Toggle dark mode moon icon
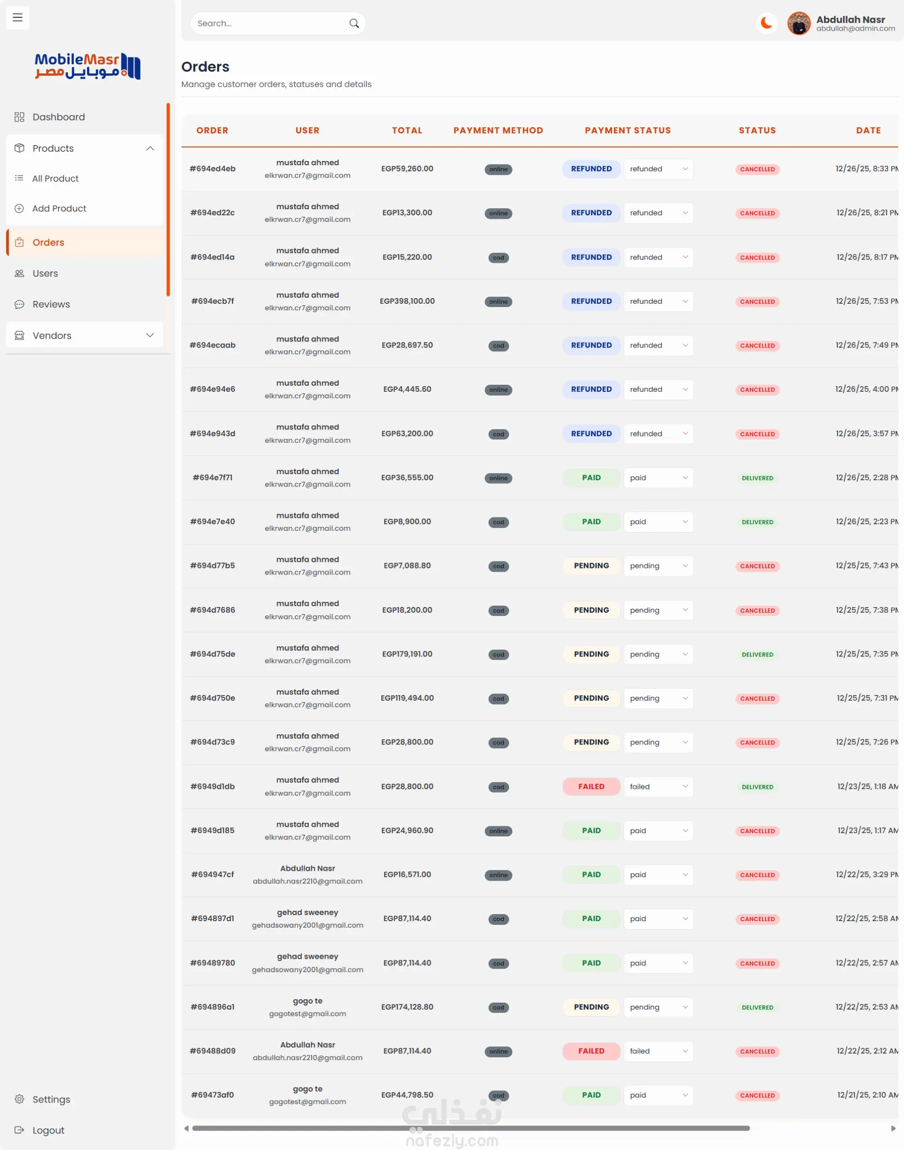The image size is (904, 1150). [766, 23]
